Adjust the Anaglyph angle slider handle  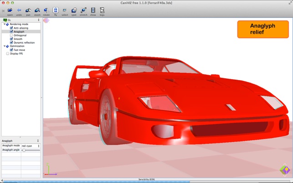[x=24, y=150]
